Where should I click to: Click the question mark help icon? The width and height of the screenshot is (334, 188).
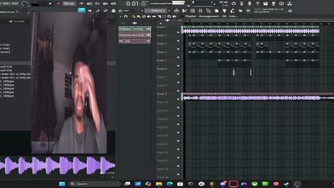tap(257, 4)
